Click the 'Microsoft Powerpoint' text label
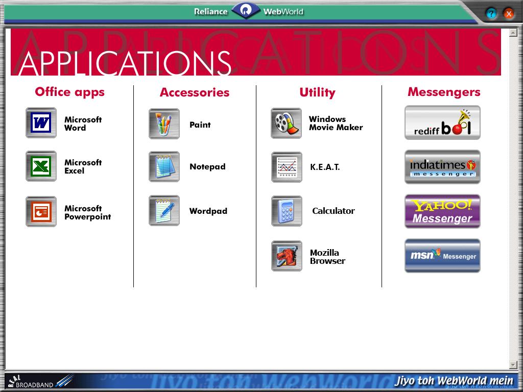Viewport: 523px width, 392px height. pos(88,213)
